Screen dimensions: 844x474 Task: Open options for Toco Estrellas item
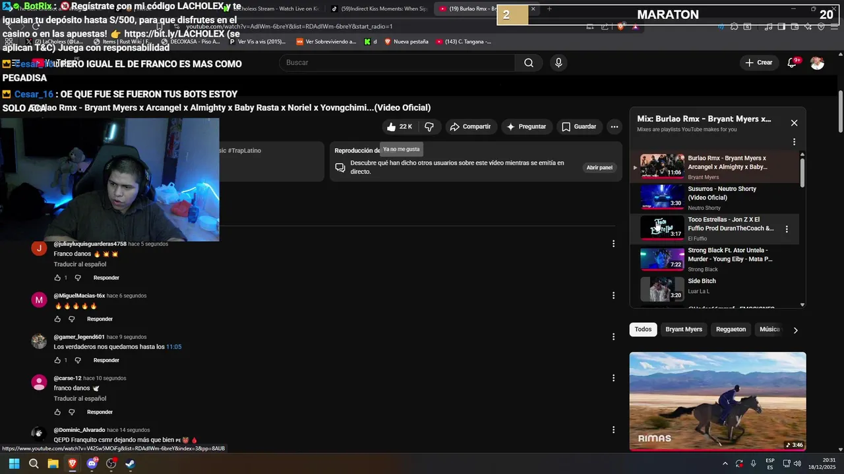tap(787, 229)
